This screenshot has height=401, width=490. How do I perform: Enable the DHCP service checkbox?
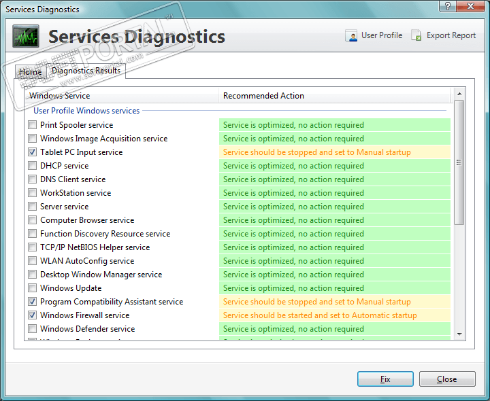tap(33, 166)
